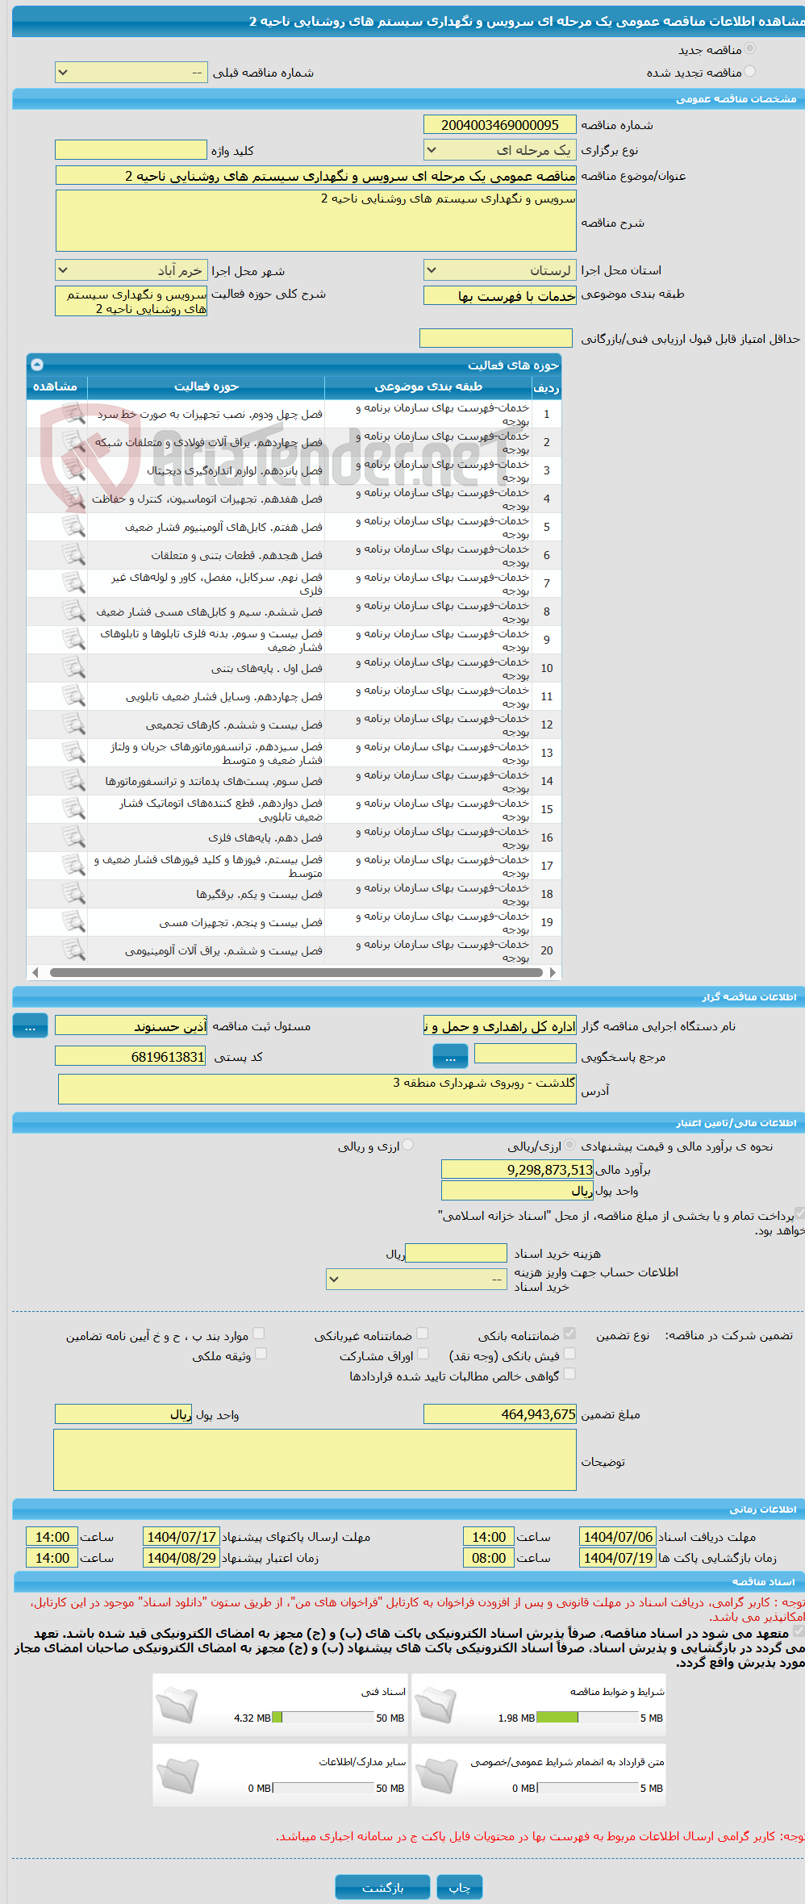Click the scroll right arrow of activity table
Screen dimensions: 805x1904
pyautogui.click(x=553, y=972)
